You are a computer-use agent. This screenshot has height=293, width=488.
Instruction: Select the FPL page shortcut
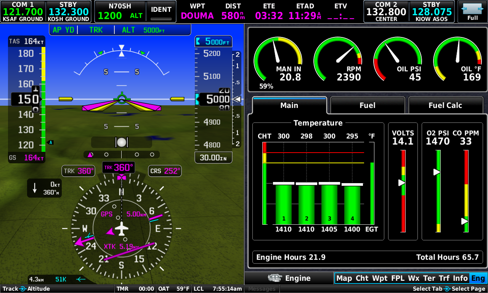point(398,278)
